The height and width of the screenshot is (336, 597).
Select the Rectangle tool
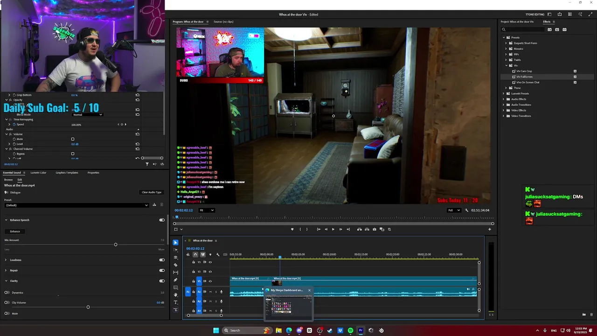pos(175,287)
